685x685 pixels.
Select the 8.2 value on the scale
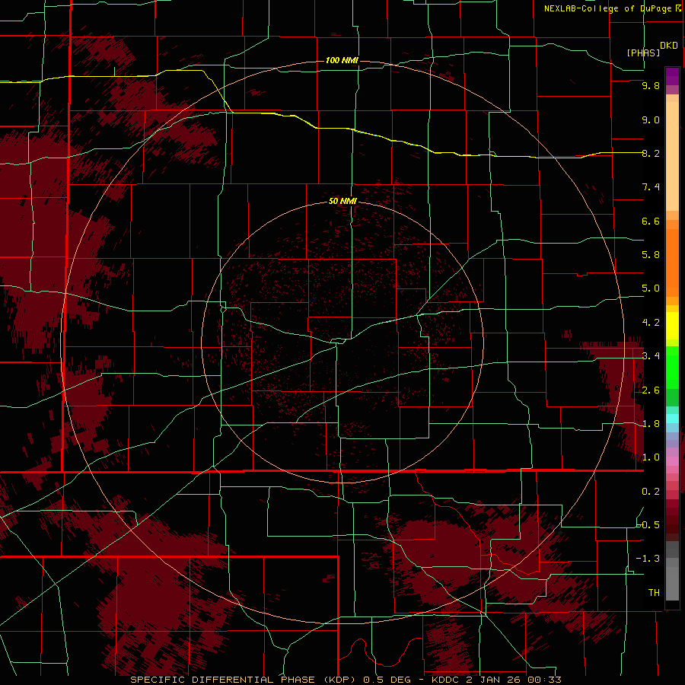(x=651, y=153)
